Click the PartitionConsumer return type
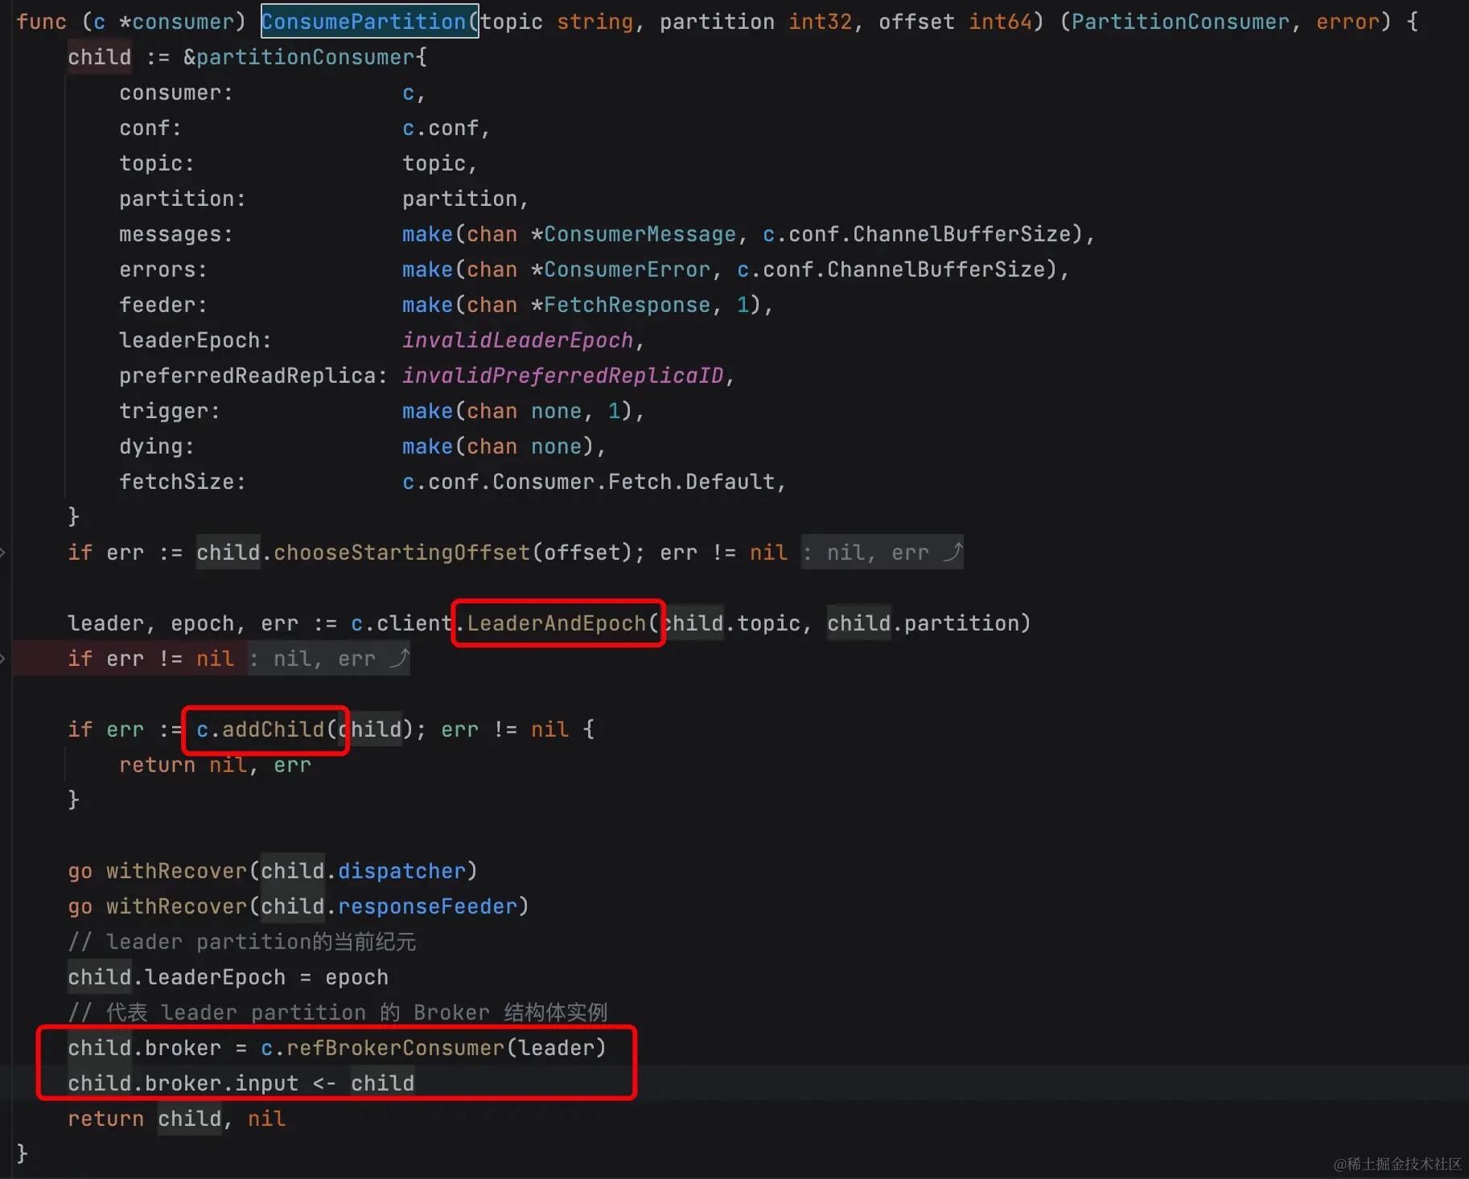This screenshot has width=1469, height=1179. 1180,22
